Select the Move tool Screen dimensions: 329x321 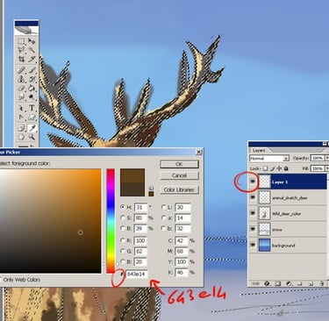click(x=32, y=41)
